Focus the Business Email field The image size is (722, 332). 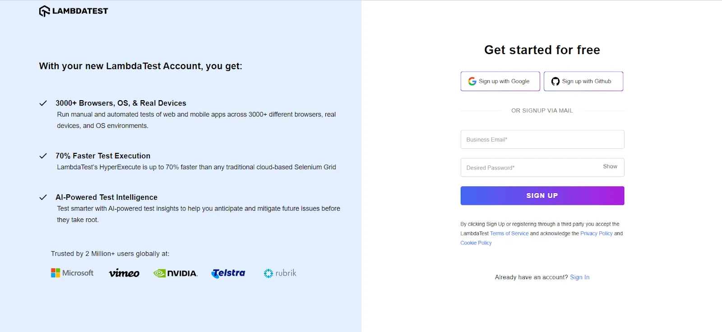click(x=542, y=139)
